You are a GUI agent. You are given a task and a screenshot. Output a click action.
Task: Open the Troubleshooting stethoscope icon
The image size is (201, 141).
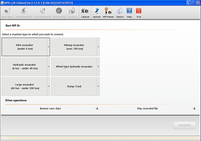click(42, 12)
